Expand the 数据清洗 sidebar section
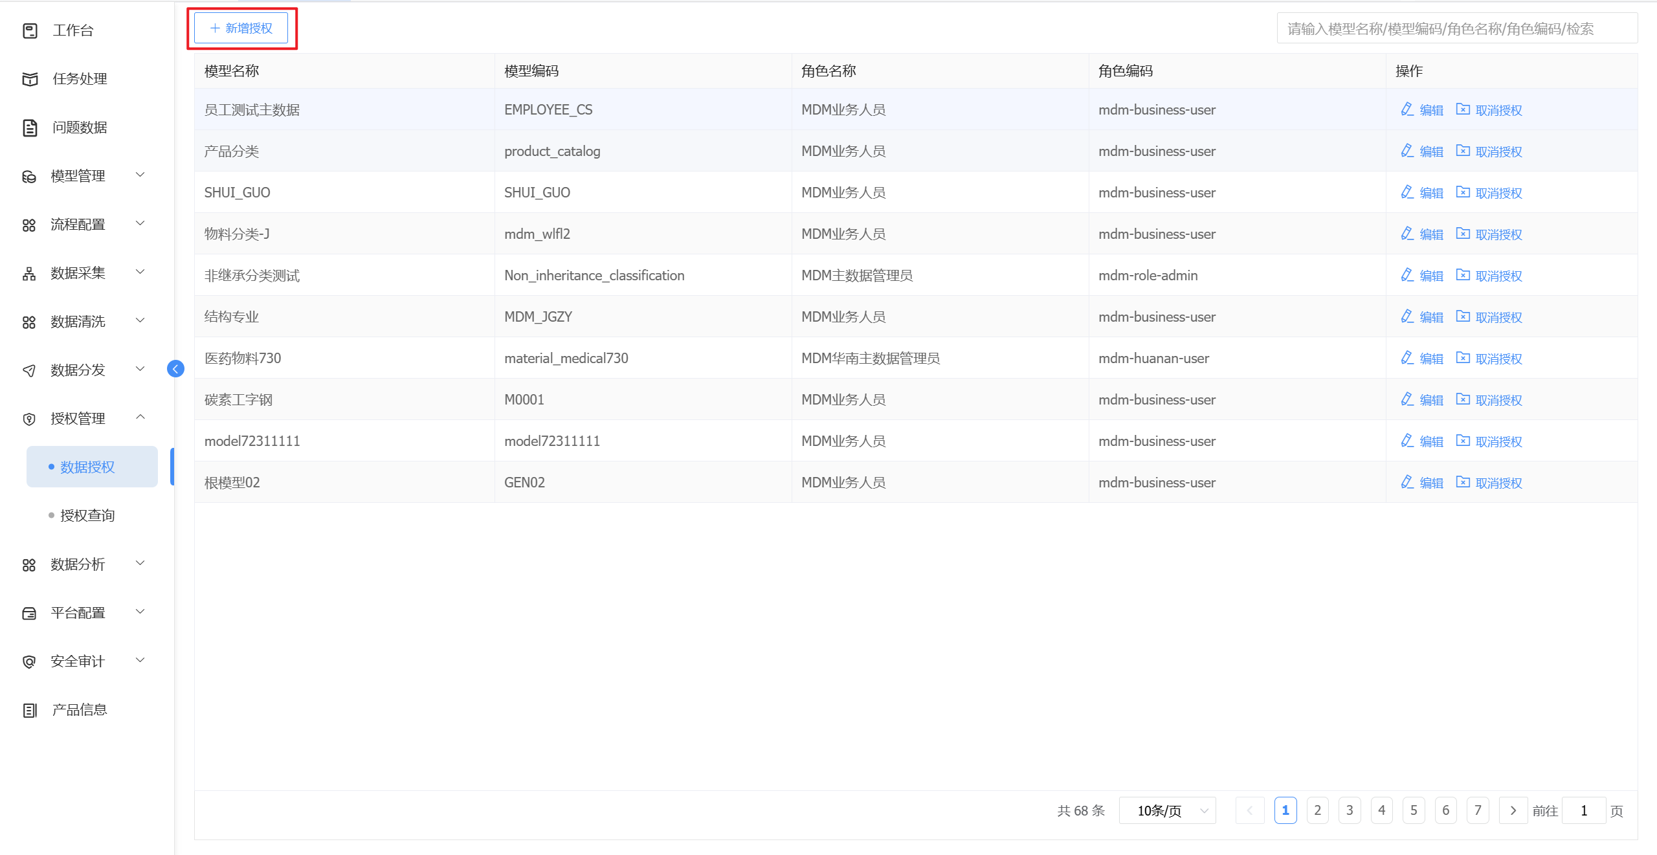Viewport: 1657px width, 855px height. coord(140,321)
